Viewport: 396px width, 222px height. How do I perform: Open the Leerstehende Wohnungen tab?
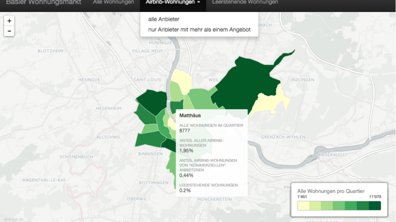[245, 3]
